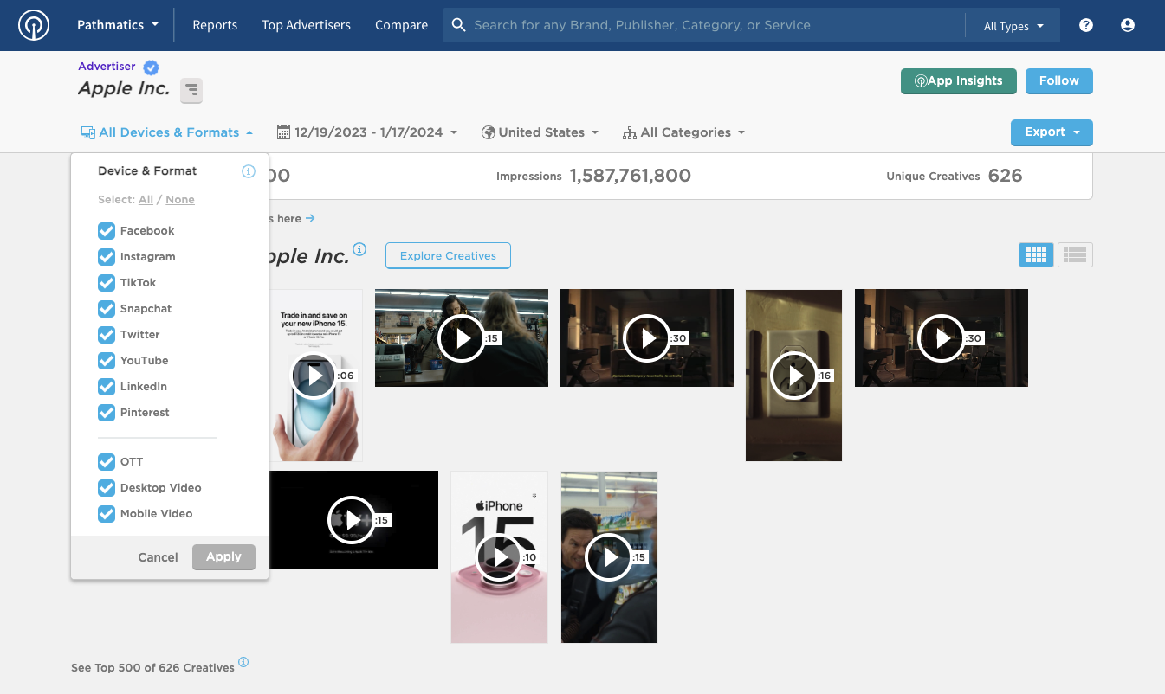Uncheck the Mobile Video checkbox
Viewport: 1165px width, 694px height.
(x=107, y=514)
